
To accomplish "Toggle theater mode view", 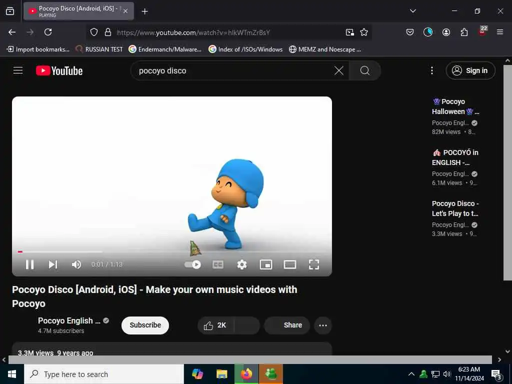I will (290, 264).
